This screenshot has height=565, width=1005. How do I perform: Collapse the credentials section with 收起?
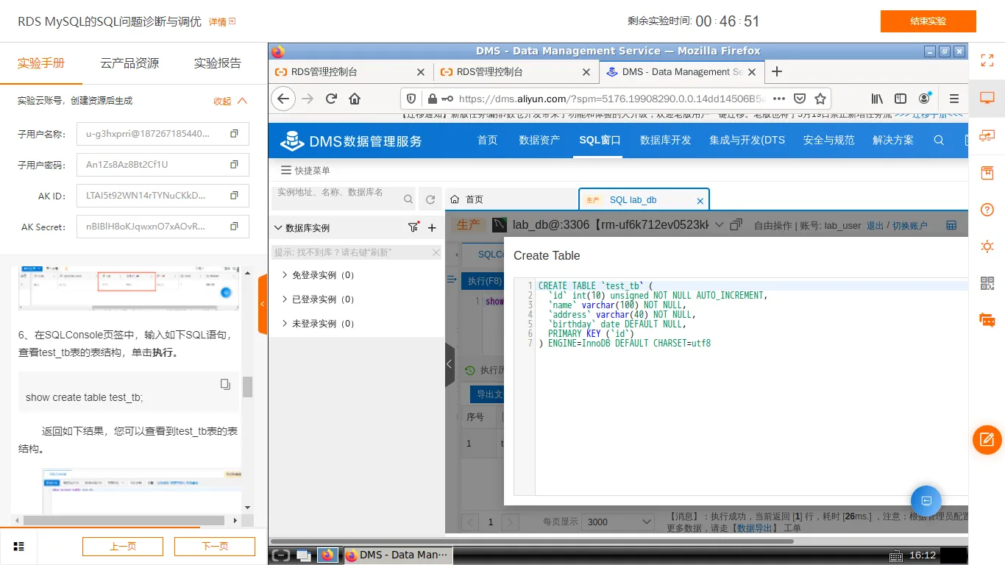click(x=231, y=101)
